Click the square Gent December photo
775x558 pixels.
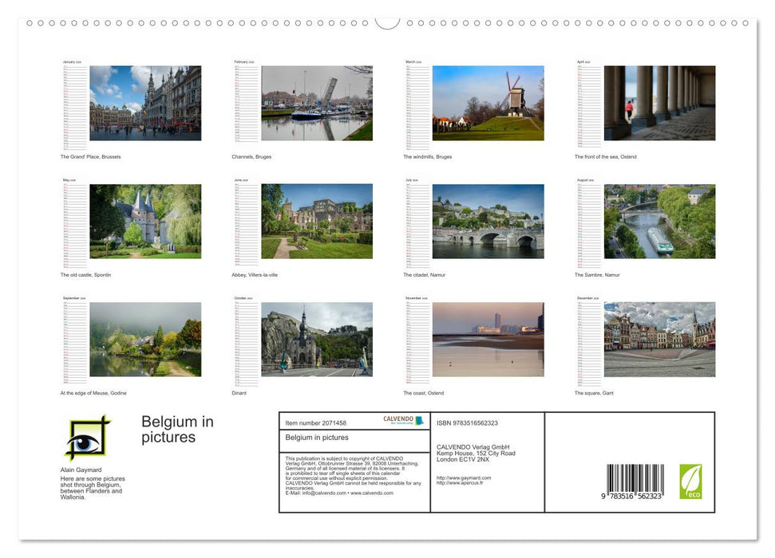(x=659, y=338)
